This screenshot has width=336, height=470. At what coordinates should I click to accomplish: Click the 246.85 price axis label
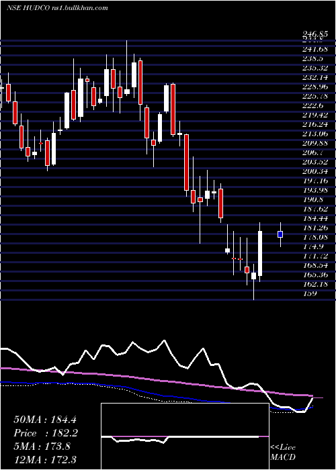click(314, 36)
